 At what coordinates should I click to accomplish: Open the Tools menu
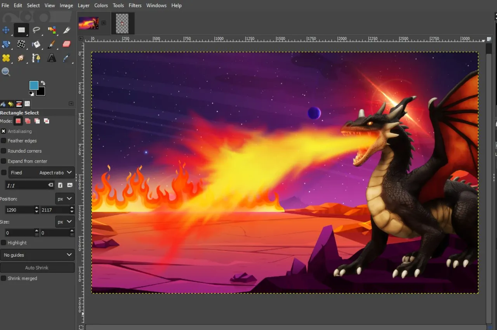[x=118, y=5]
